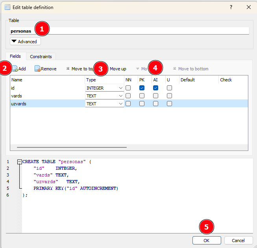Cancel the table definition dialog
Viewport: 257px width, 248px height.
[x=238, y=240]
